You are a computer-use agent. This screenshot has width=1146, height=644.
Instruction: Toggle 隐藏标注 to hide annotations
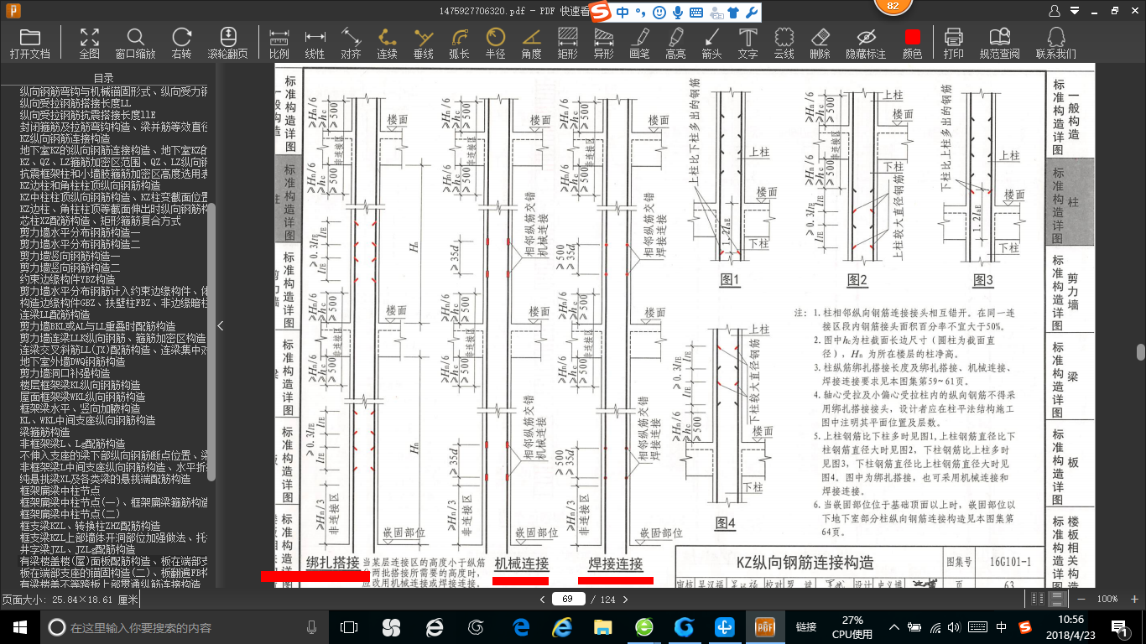[x=866, y=43]
